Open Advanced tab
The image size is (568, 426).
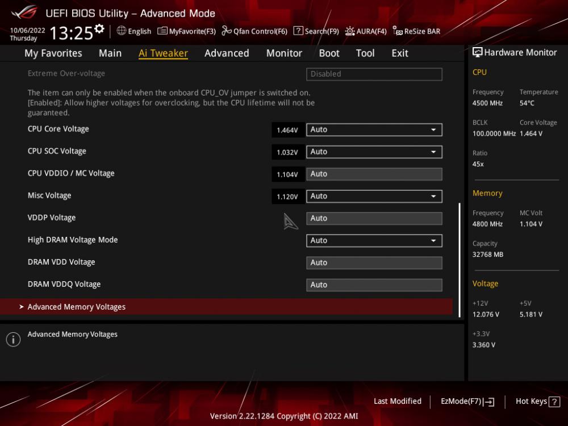point(227,53)
